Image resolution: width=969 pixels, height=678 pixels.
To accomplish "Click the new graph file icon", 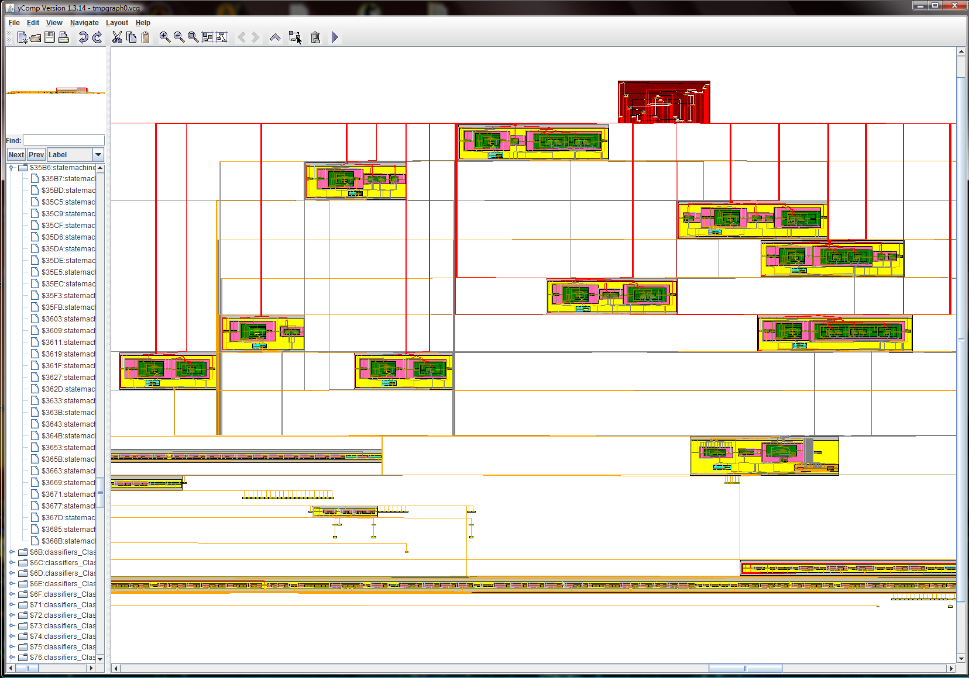I will [x=22, y=37].
